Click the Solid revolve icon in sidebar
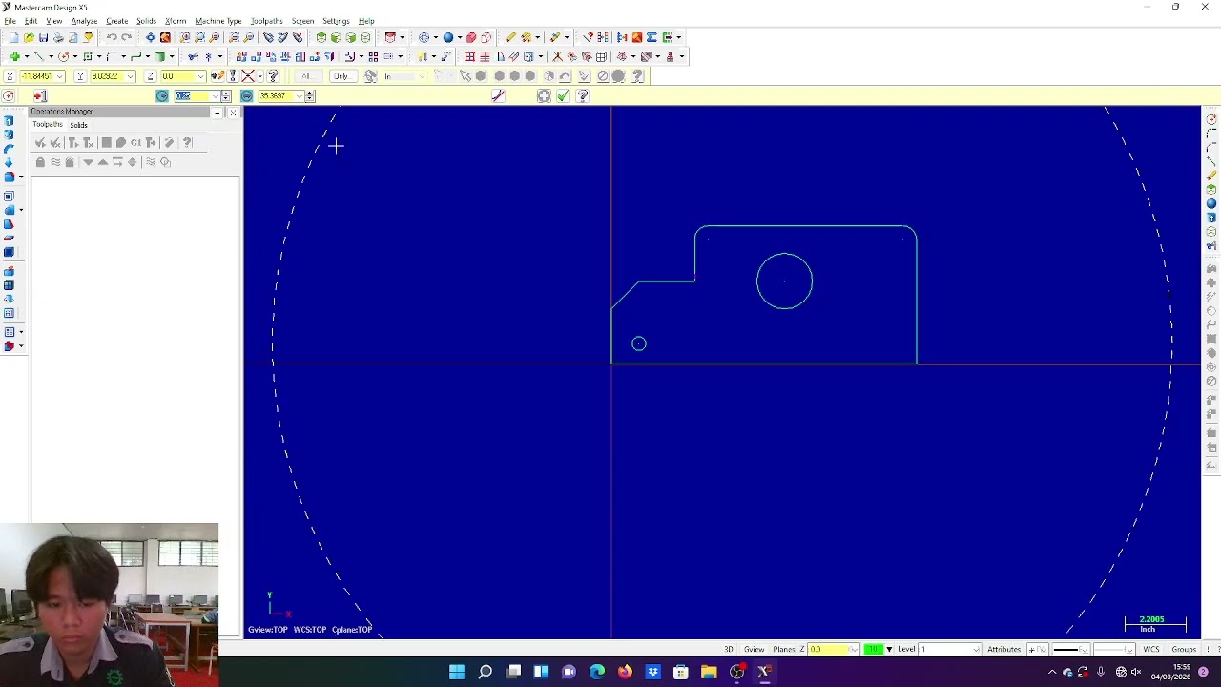1221x687 pixels. pos(9,135)
